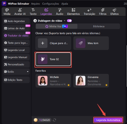This screenshot has height=124, width=127.
Task: Open the Configurações menu
Action: tap(51, 4)
